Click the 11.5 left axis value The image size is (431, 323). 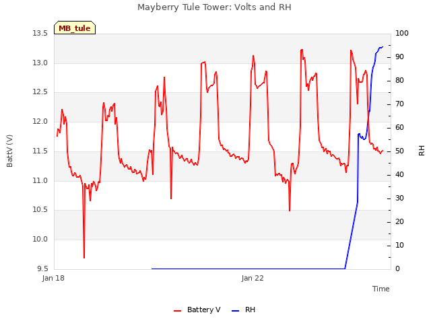[40, 151]
